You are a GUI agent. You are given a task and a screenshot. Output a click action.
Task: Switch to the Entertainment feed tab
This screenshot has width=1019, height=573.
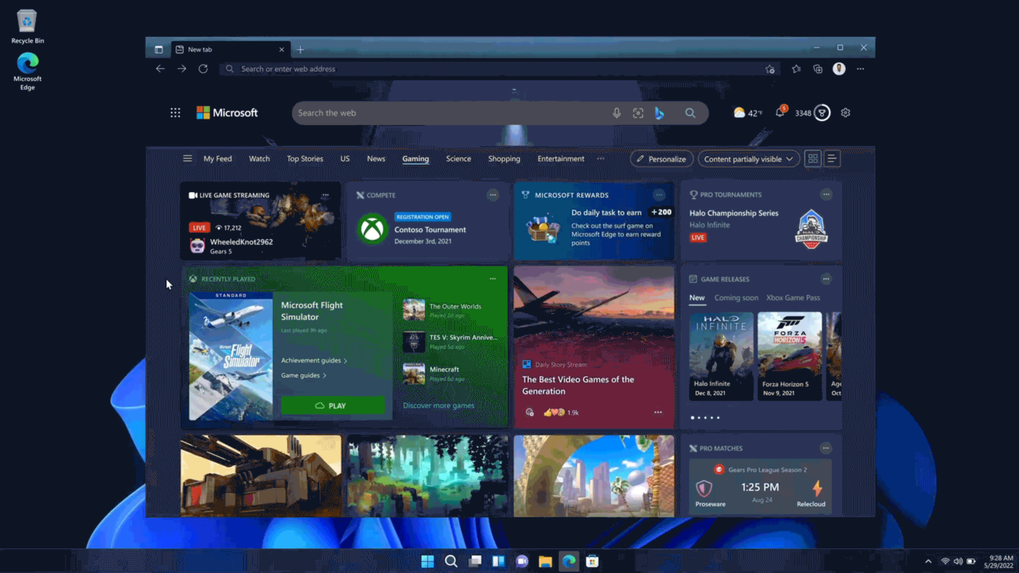point(560,159)
